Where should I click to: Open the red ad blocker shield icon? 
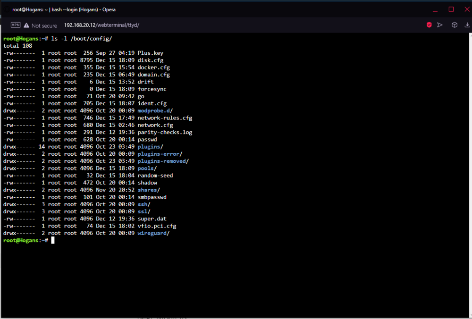pos(429,25)
